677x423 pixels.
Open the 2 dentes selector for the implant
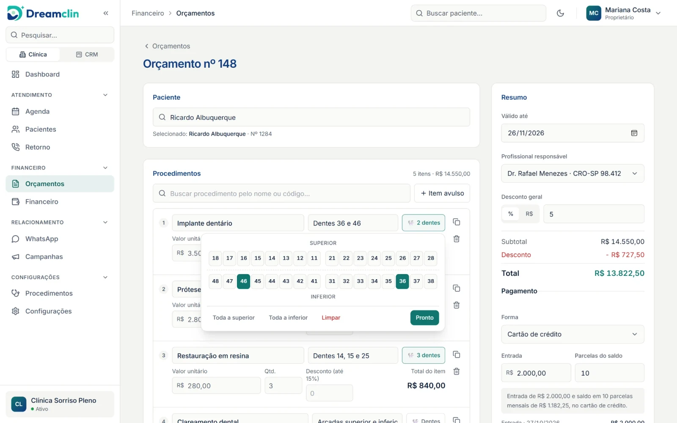(424, 223)
